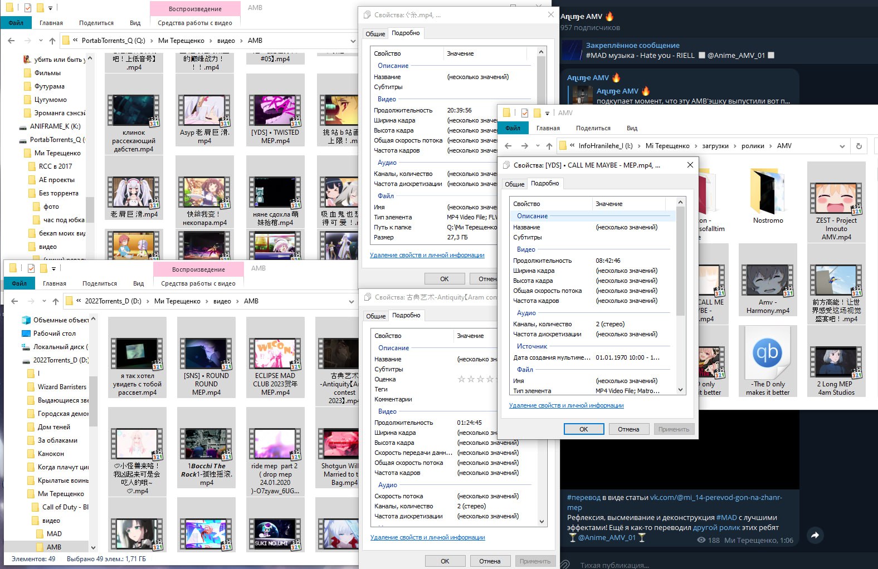Select the MAD folder in 2022Torrents_D tree

pos(54,534)
